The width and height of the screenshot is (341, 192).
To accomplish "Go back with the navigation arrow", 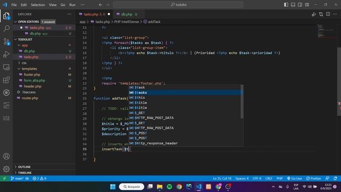I will pyautogui.click(x=100, y=5).
